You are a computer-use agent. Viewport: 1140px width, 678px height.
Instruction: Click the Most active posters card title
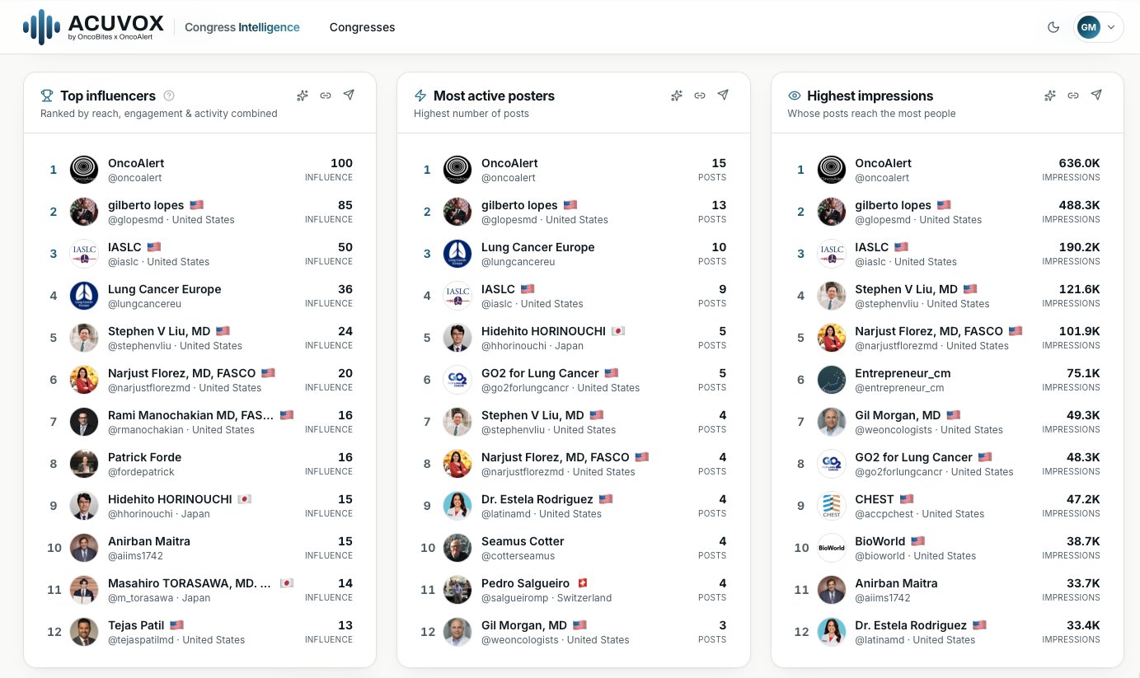coord(494,96)
